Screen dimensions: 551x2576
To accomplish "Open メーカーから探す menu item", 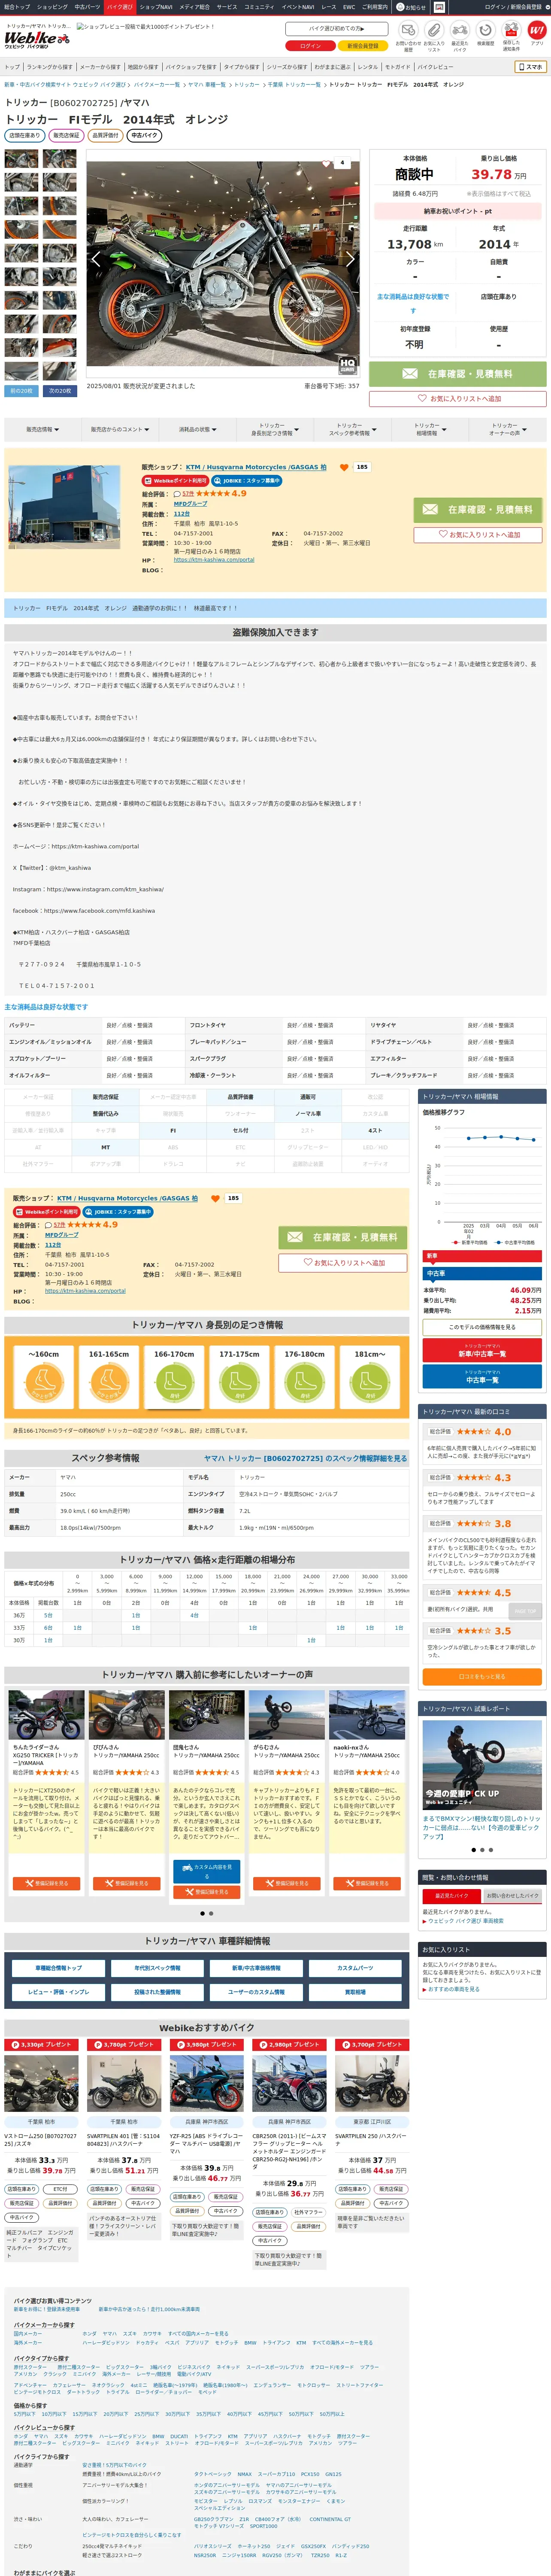I will (100, 67).
